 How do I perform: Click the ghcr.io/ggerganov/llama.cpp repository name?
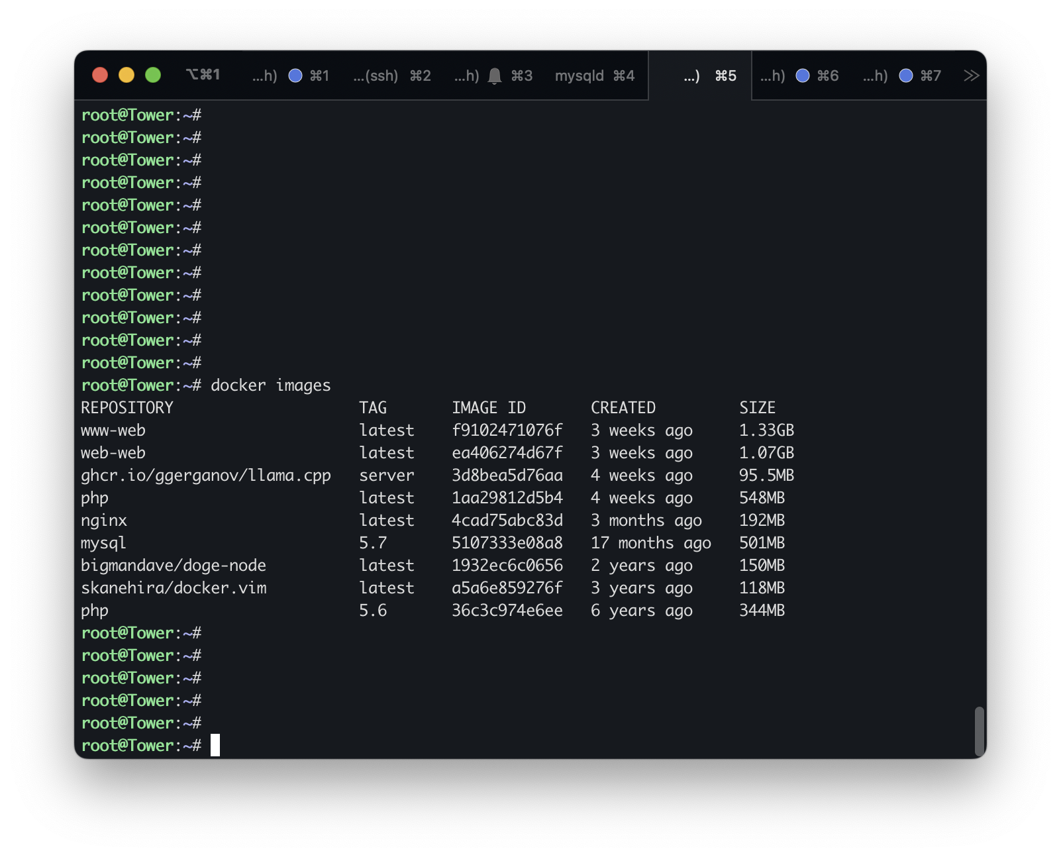tap(205, 476)
